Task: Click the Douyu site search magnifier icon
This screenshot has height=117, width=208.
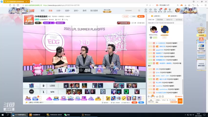Action: click(139, 11)
